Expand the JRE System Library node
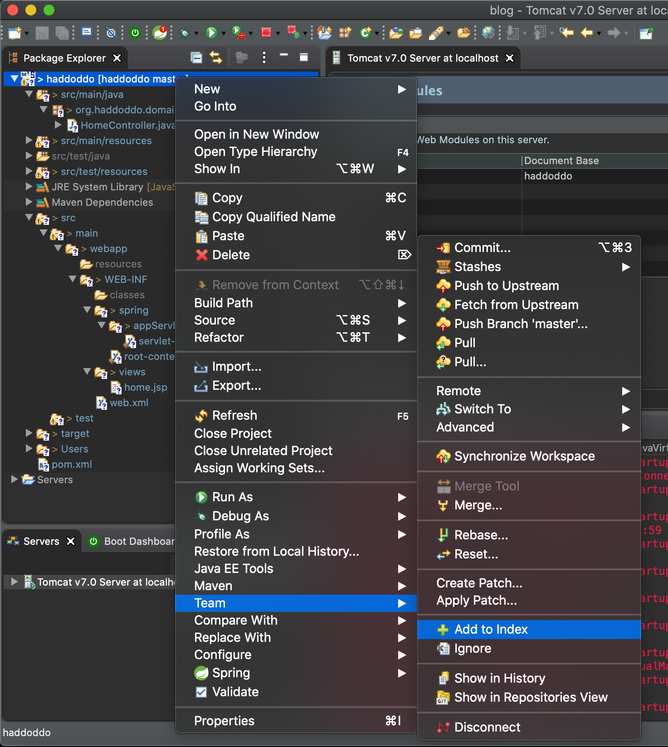The image size is (668, 747). tap(29, 187)
